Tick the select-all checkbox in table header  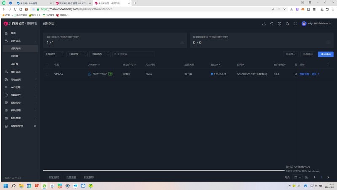47,65
